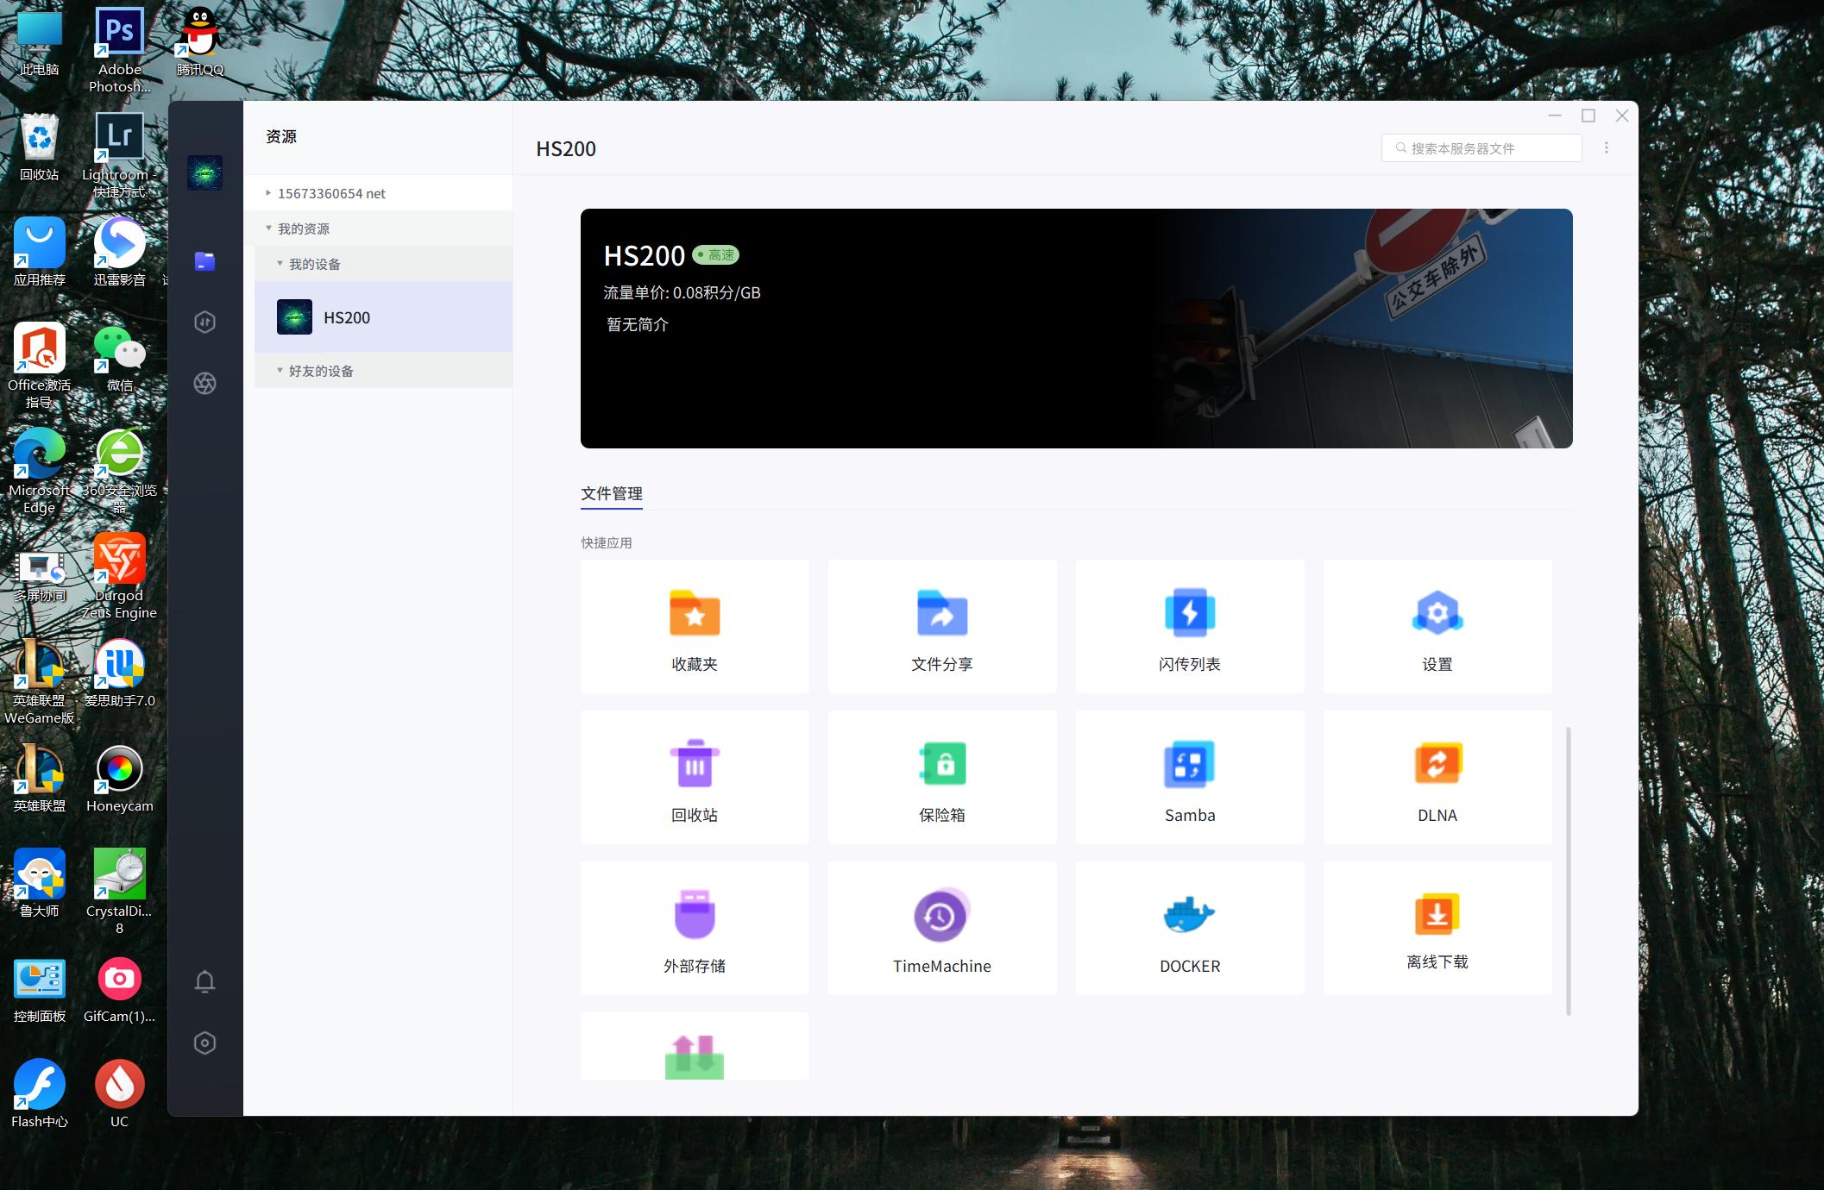Open sidebar settings hexagon gear icon
The height and width of the screenshot is (1190, 1824).
click(204, 1043)
